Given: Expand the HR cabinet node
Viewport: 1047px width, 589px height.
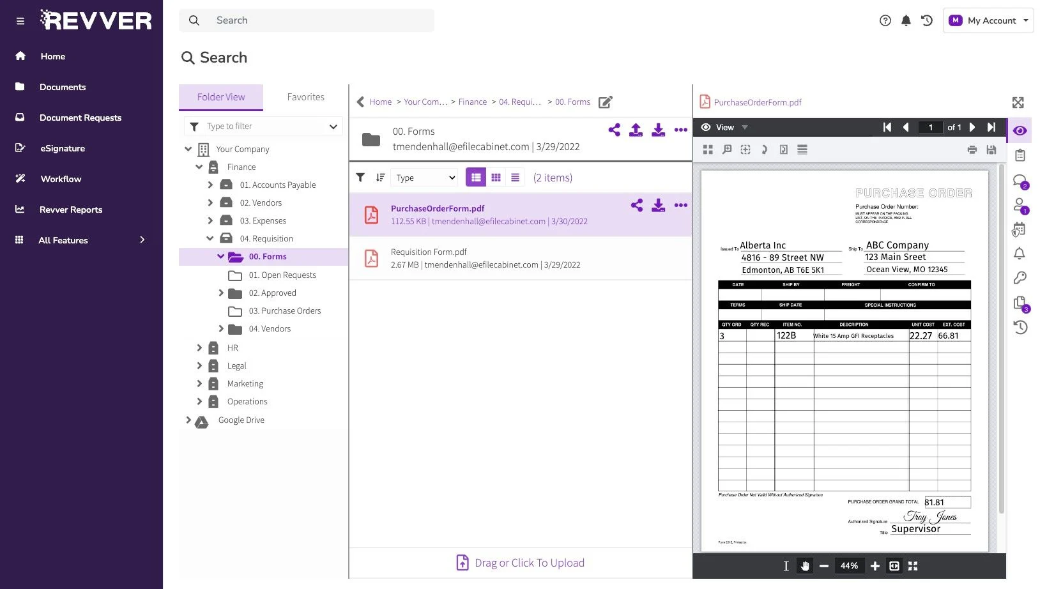Looking at the screenshot, I should 199,348.
